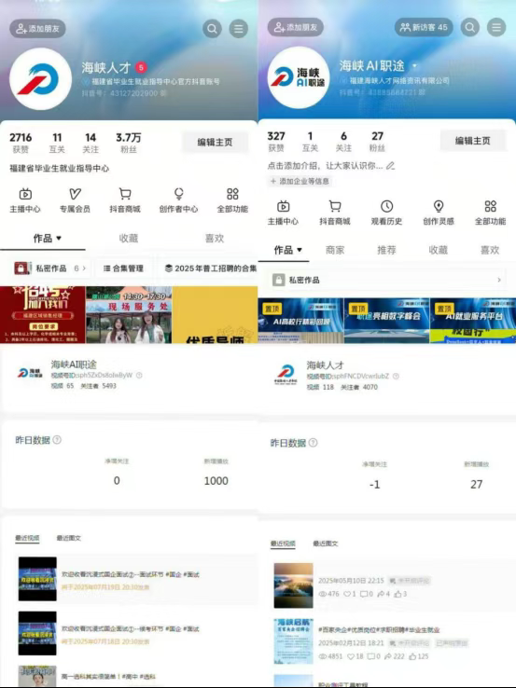Open 观看历史 shortcut
The width and height of the screenshot is (516, 688).
tap(387, 213)
